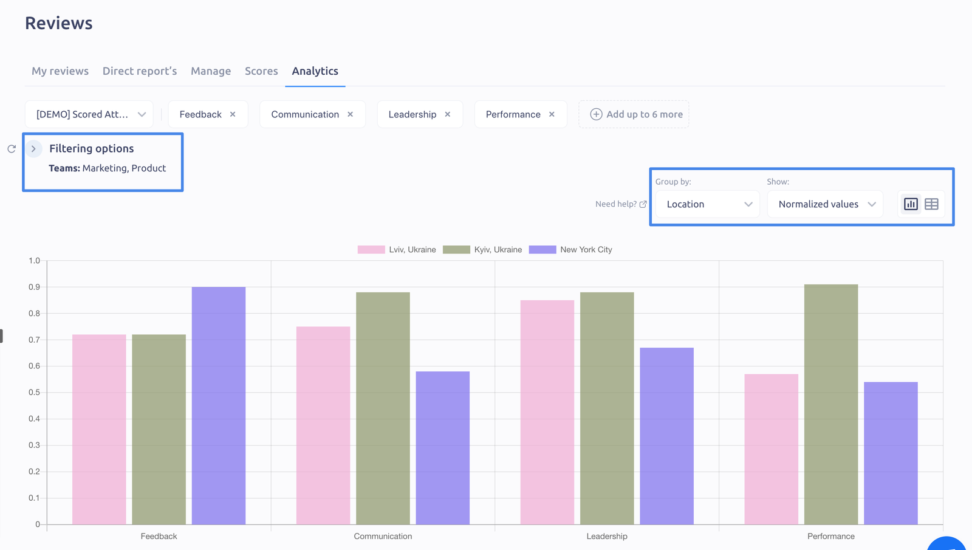The image size is (972, 550).
Task: Click the Lviv bar in Leadership group
Action: point(547,413)
